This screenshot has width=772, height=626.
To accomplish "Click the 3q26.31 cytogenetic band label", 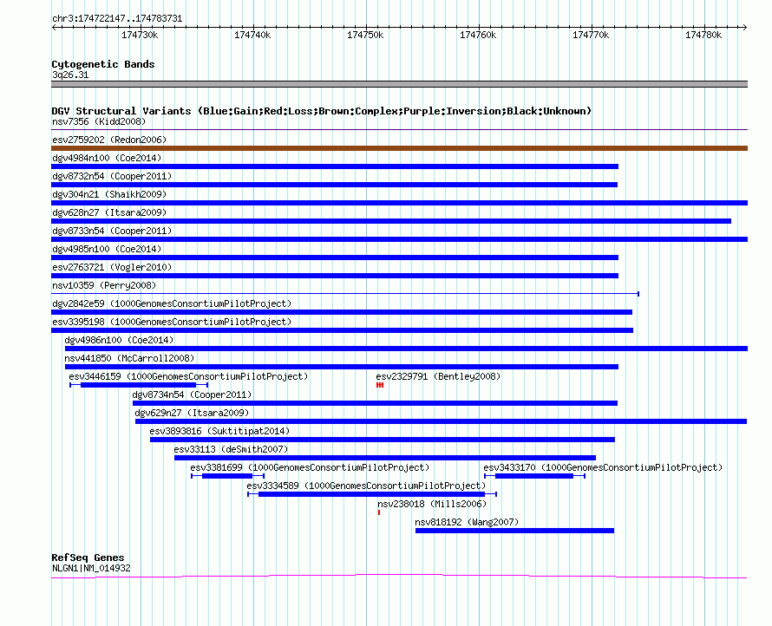I will (70, 75).
